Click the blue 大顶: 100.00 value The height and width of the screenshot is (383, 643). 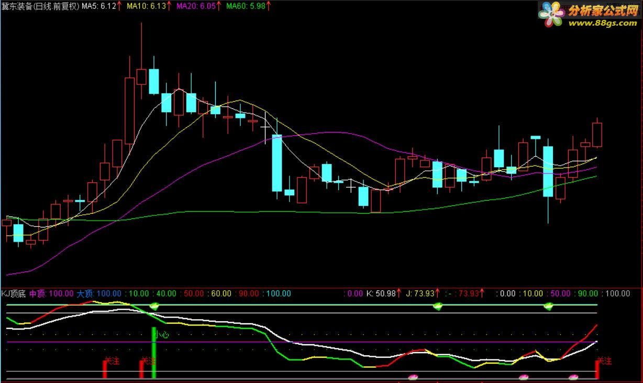tap(99, 293)
